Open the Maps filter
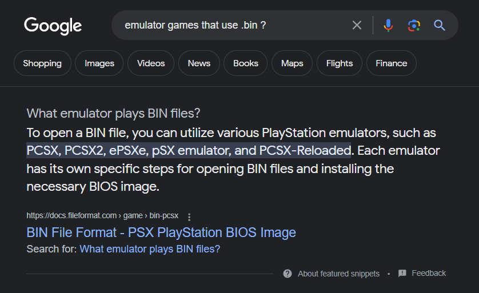Screen dimensions: 479x293 292,63
